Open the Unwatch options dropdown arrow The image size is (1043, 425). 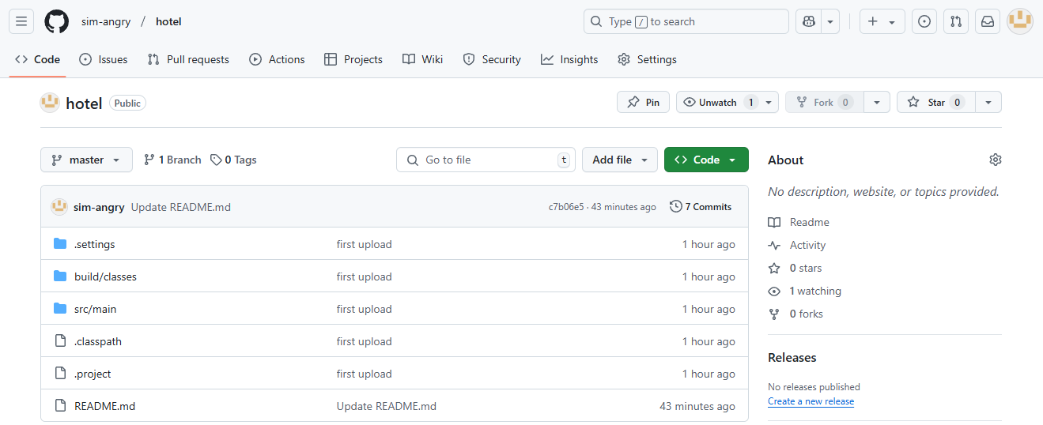click(x=769, y=102)
